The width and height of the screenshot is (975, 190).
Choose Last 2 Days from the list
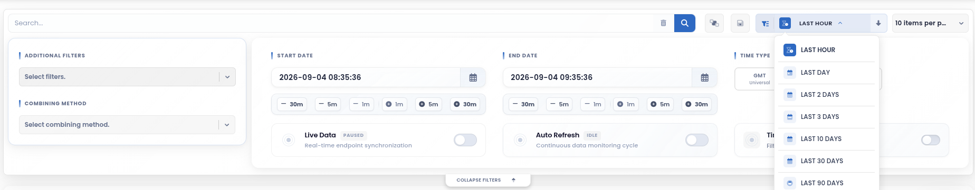(826, 95)
